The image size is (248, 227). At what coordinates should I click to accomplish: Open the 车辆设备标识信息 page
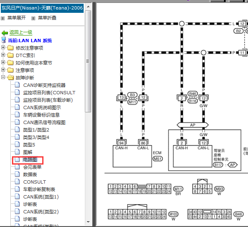pyautogui.click(x=41, y=115)
